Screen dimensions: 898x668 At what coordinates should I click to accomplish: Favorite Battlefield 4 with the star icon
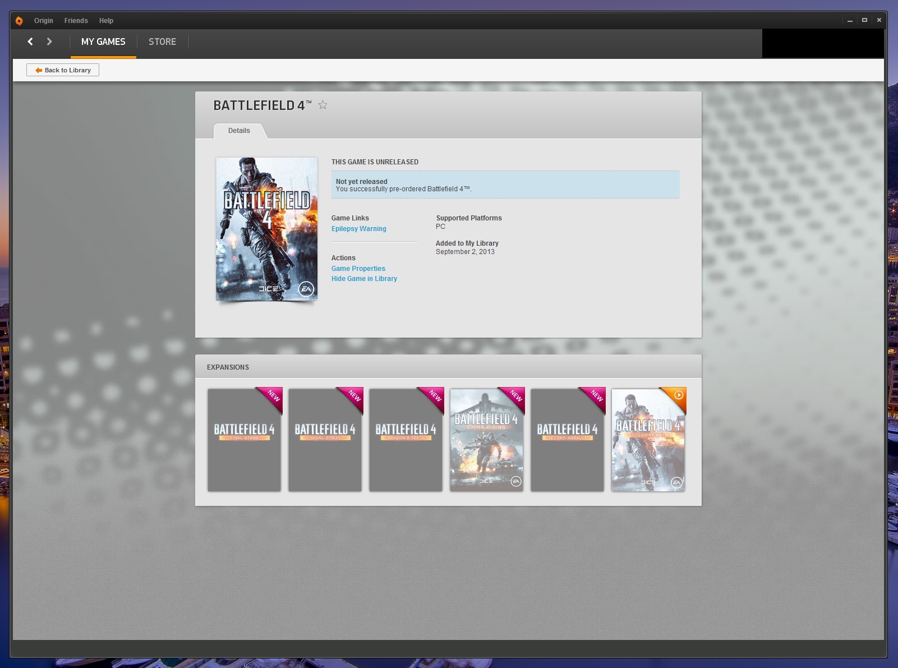[x=323, y=105]
